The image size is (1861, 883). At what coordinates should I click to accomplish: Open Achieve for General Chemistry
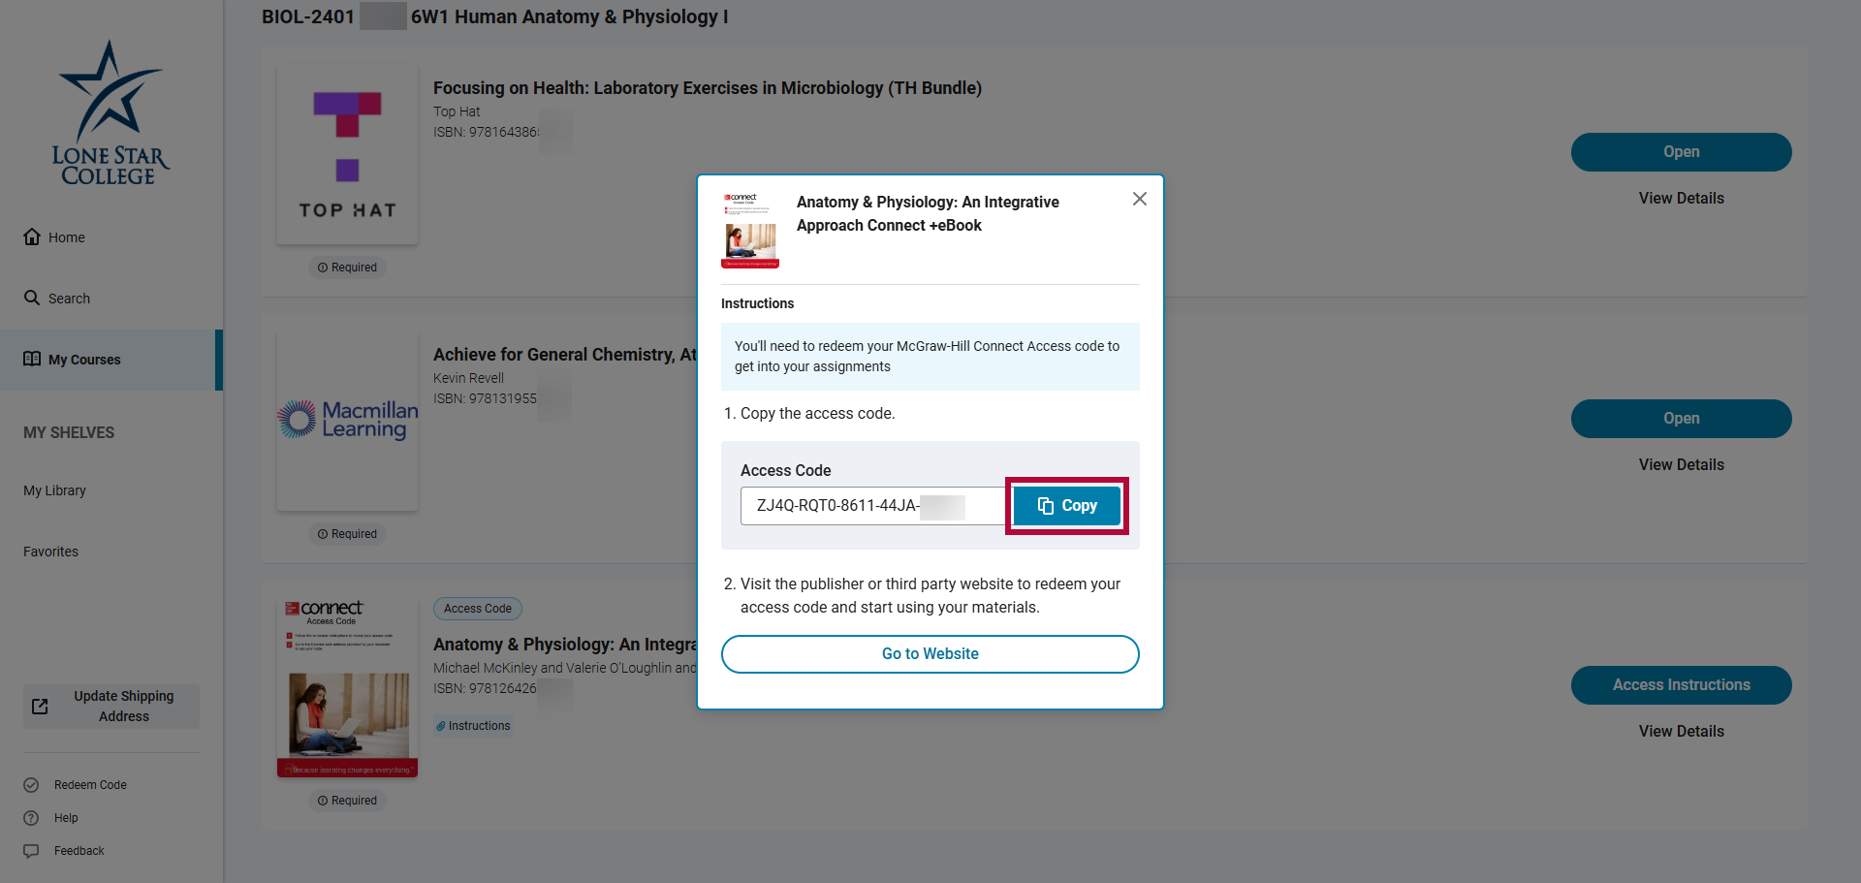[x=1682, y=419]
